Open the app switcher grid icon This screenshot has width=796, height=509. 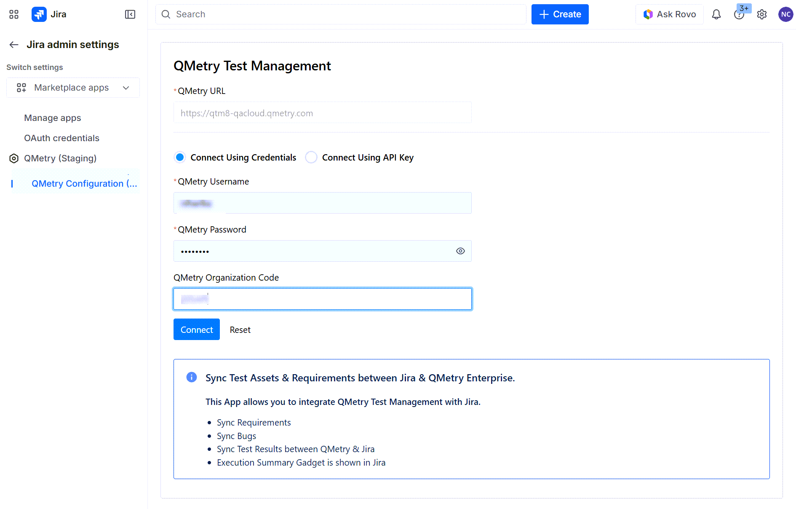coord(14,14)
